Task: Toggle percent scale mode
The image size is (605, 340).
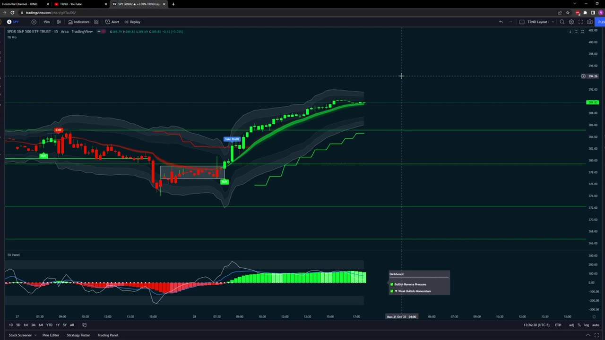Action: [579, 325]
